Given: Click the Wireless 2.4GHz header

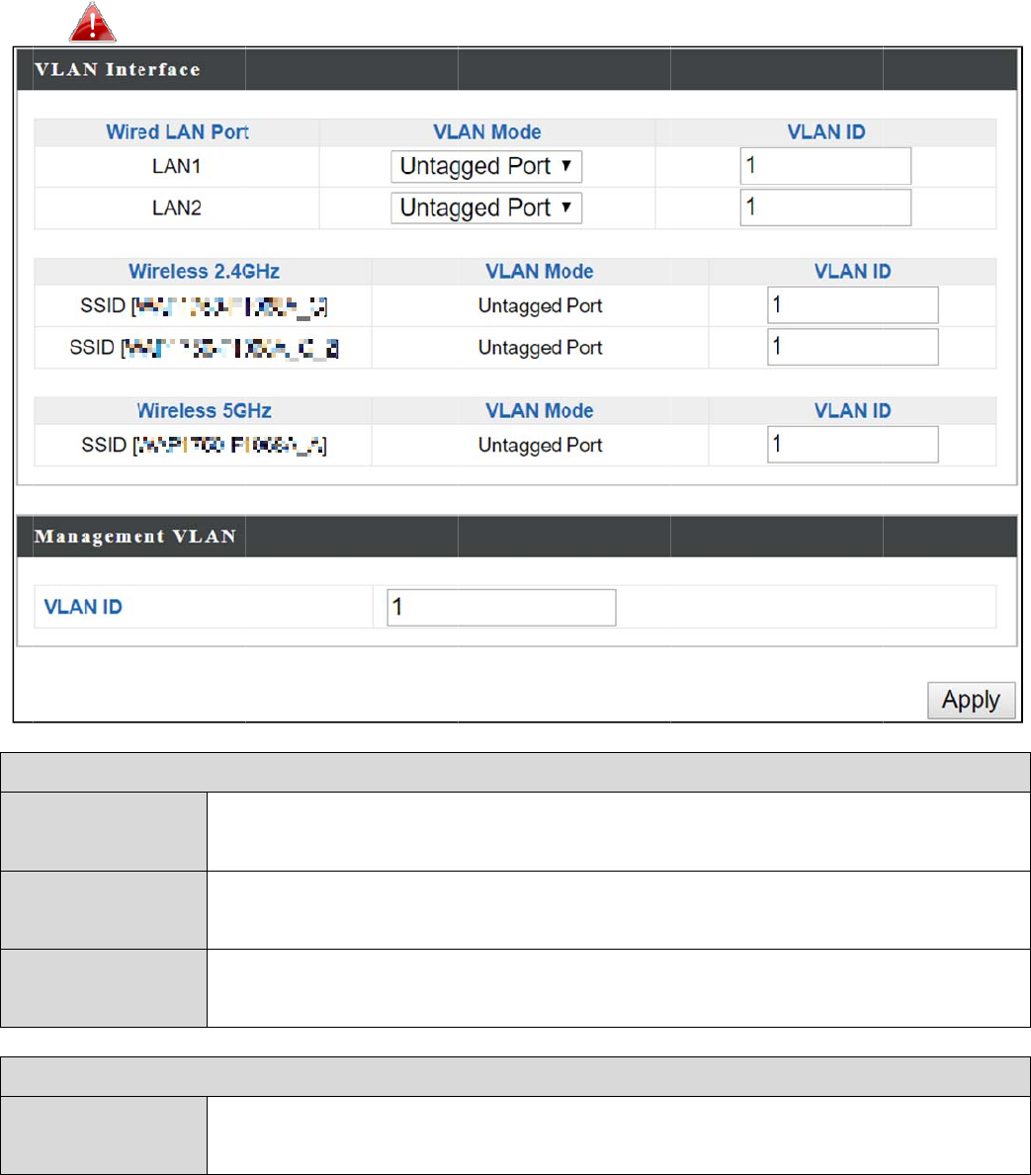Looking at the screenshot, I should (204, 272).
